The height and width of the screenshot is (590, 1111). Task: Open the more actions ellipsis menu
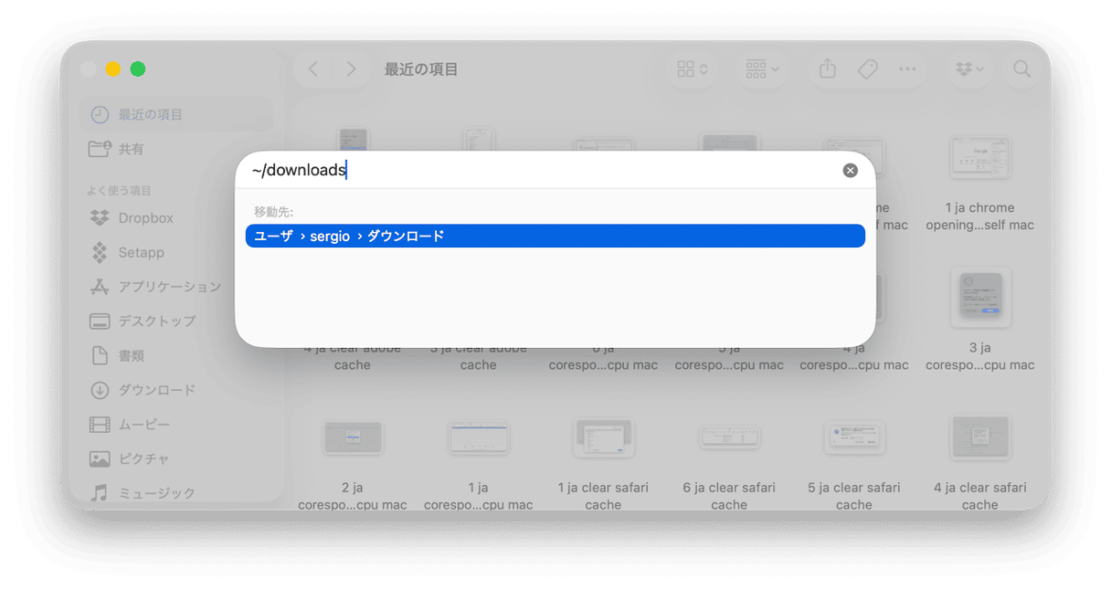point(907,69)
